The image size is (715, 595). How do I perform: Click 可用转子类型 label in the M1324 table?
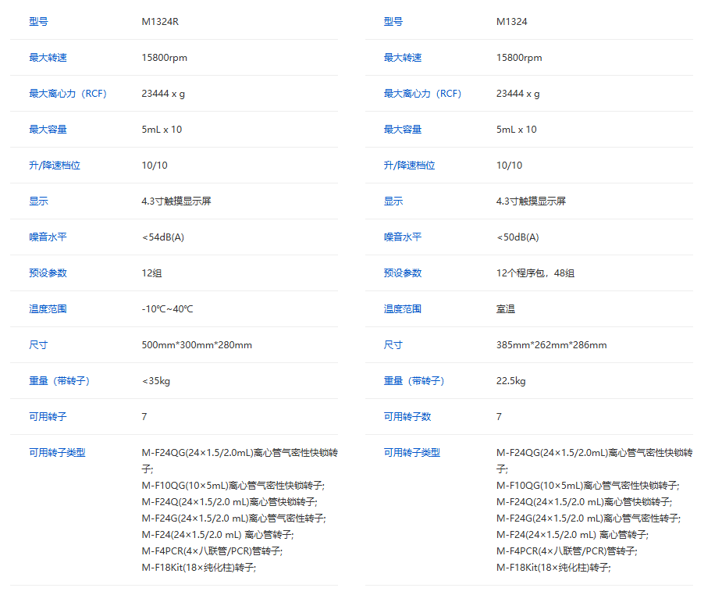[411, 453]
